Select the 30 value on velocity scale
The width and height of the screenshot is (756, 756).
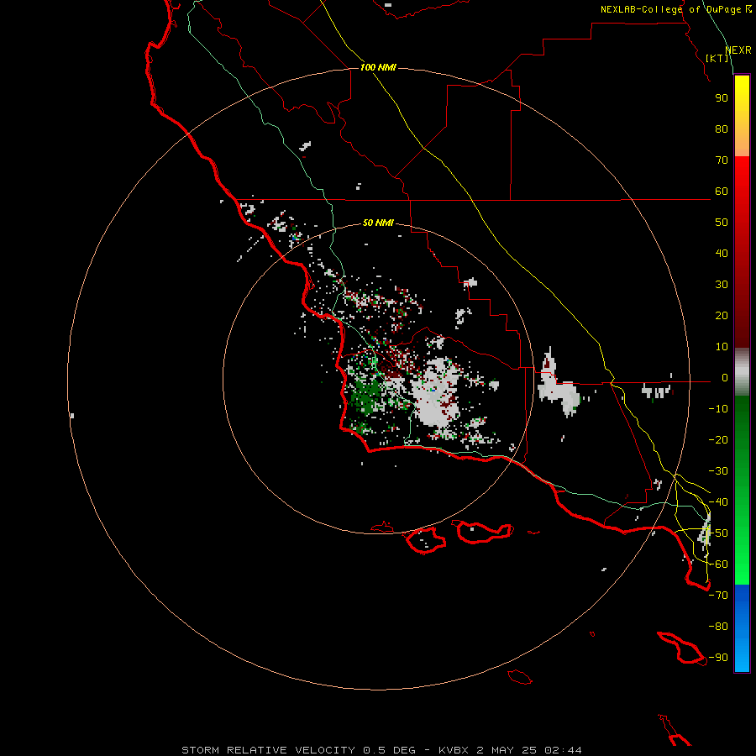(x=722, y=285)
